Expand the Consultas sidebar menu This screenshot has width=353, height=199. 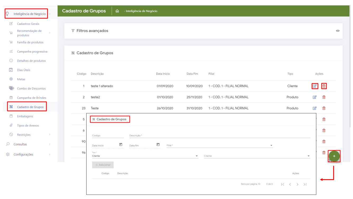click(20, 144)
